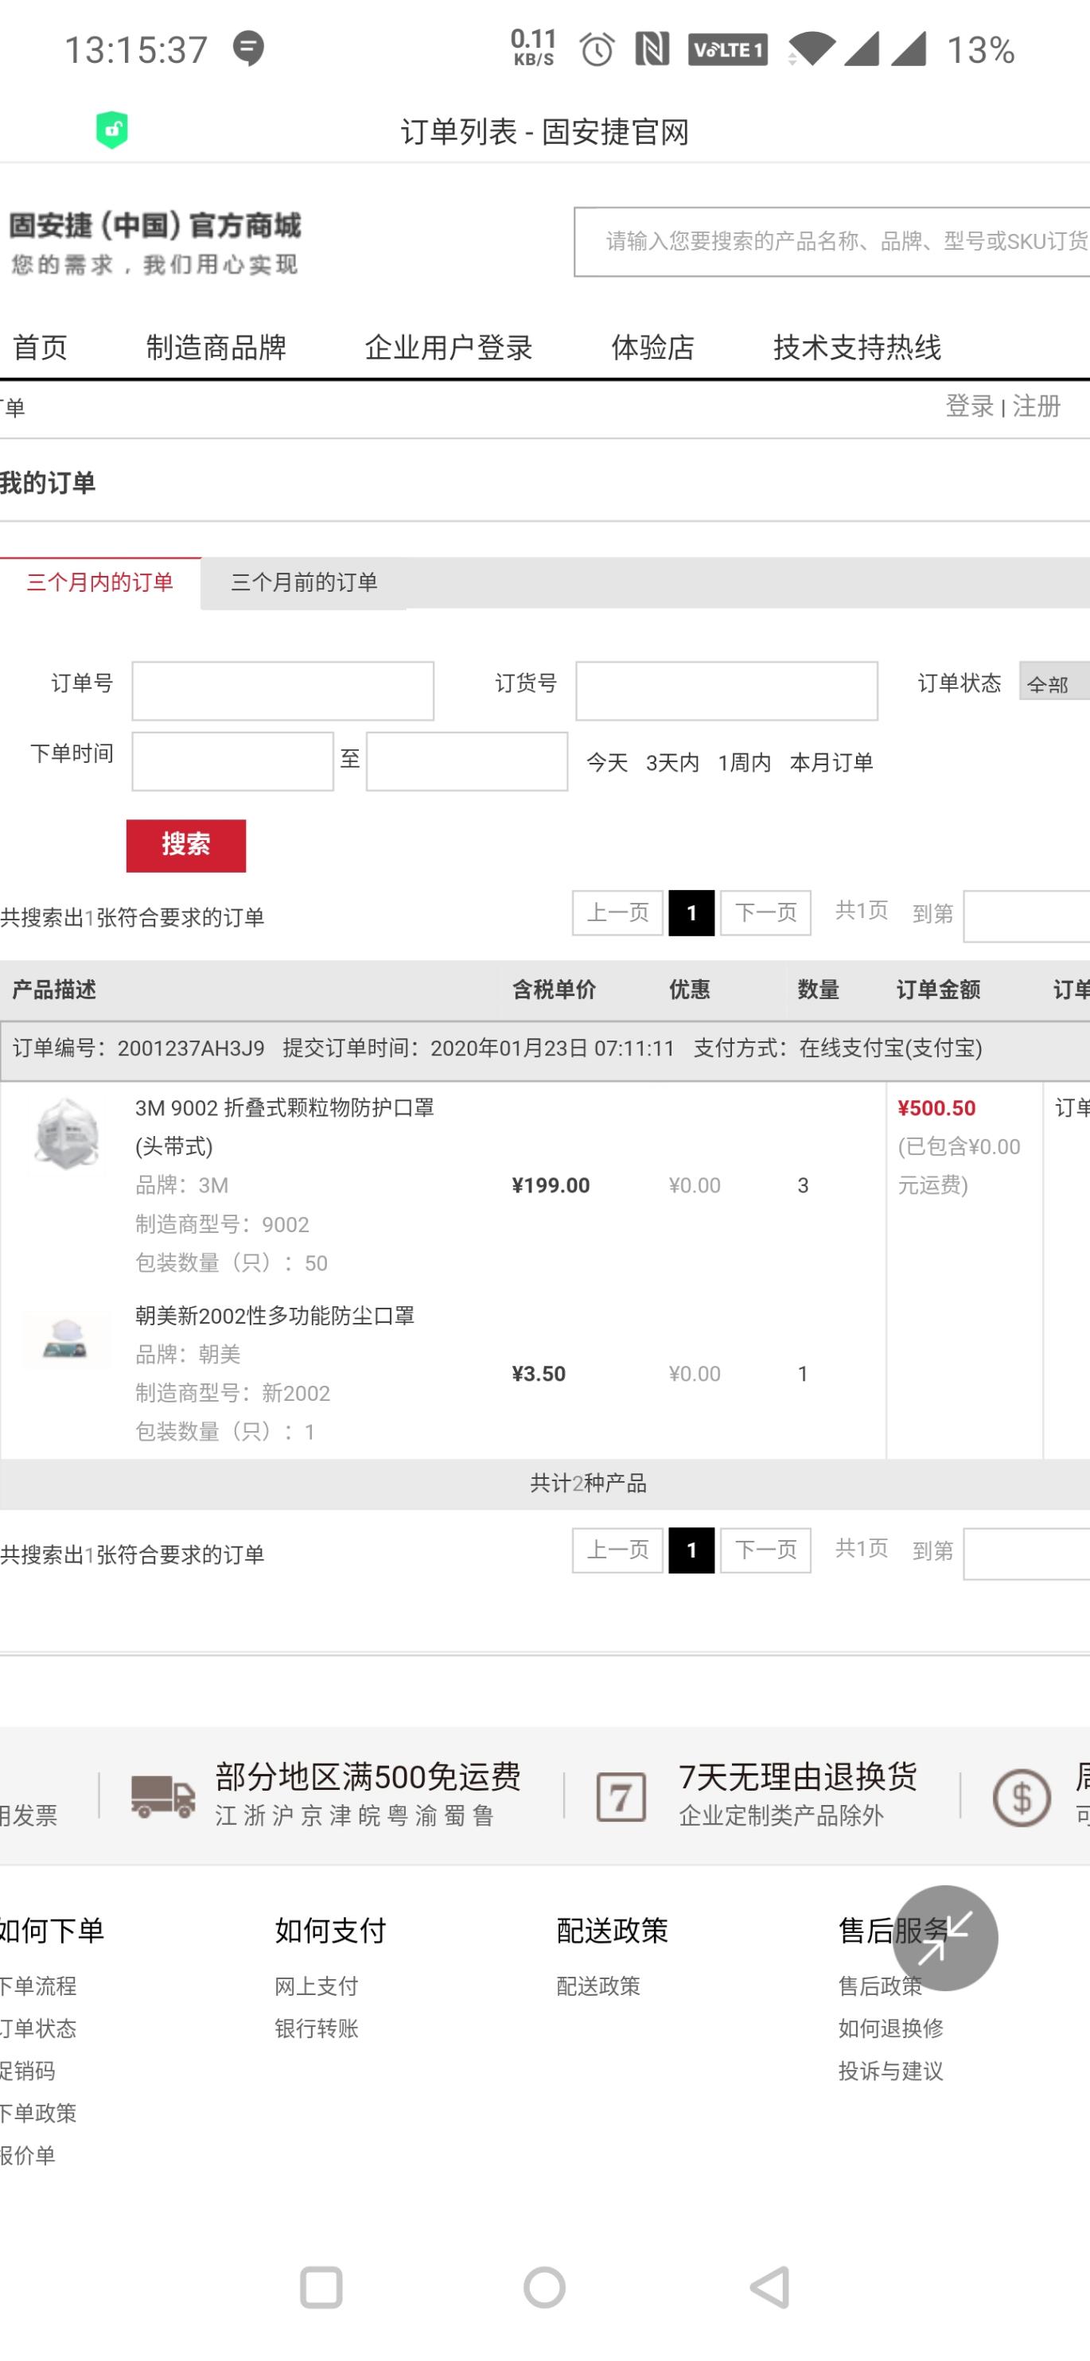The width and height of the screenshot is (1090, 2361).
Task: Click the top 下一页 pagination button
Action: point(765,913)
